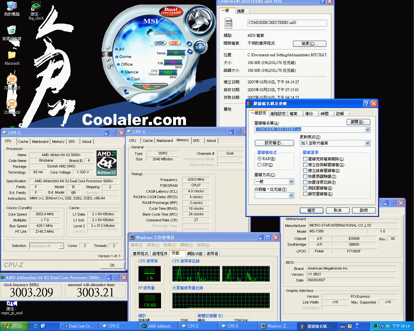
Task: Open the super_pi_mod shortcut icon
Action: [12, 304]
